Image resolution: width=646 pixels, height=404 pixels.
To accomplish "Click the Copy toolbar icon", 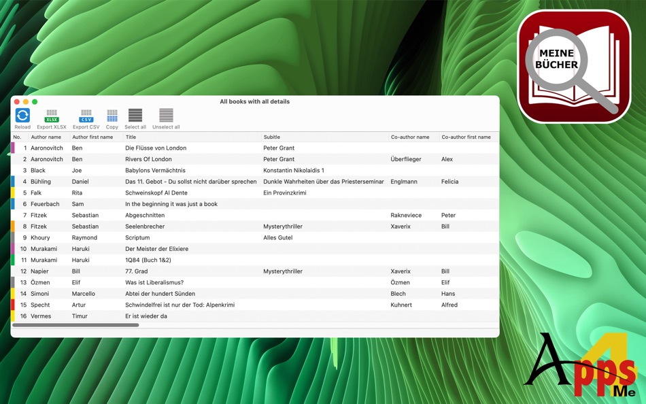I will [x=112, y=116].
